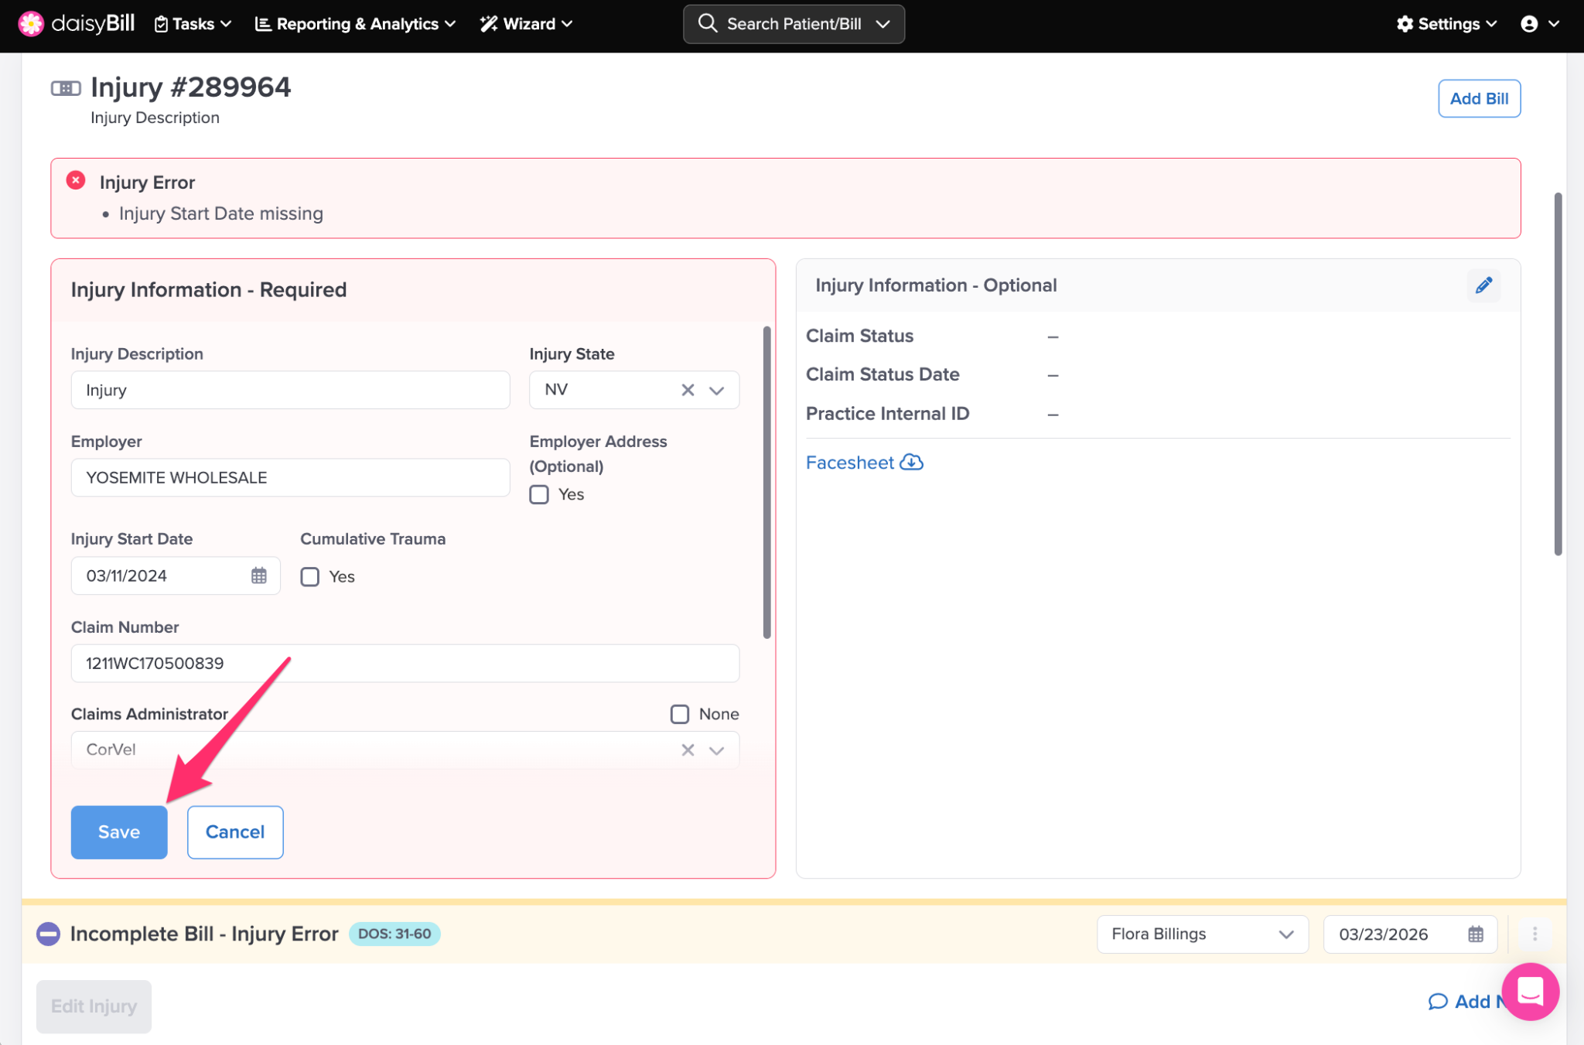Click the three-dot bill options icon
Viewport: 1584px width, 1045px height.
tap(1534, 934)
